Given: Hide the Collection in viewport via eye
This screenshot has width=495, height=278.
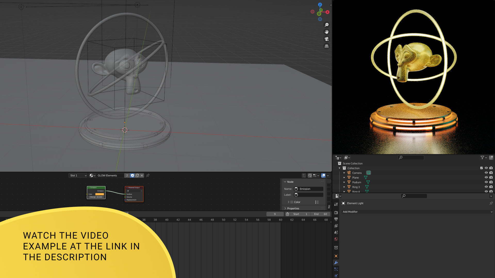Looking at the screenshot, I should [486, 168].
